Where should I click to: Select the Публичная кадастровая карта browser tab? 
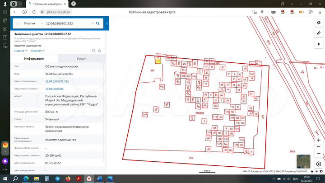point(47,4)
